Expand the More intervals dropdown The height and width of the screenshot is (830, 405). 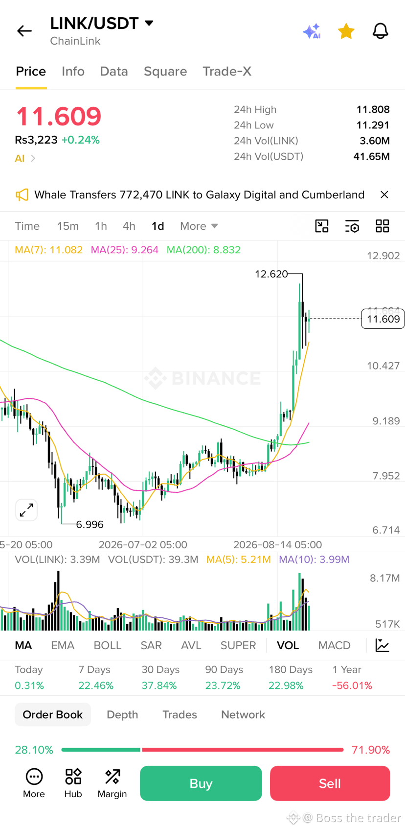point(199,226)
